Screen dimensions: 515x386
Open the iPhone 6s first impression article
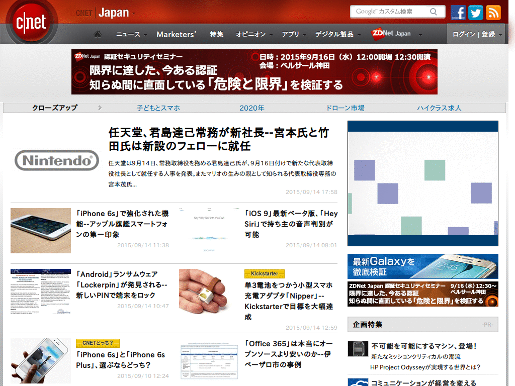[x=122, y=224]
